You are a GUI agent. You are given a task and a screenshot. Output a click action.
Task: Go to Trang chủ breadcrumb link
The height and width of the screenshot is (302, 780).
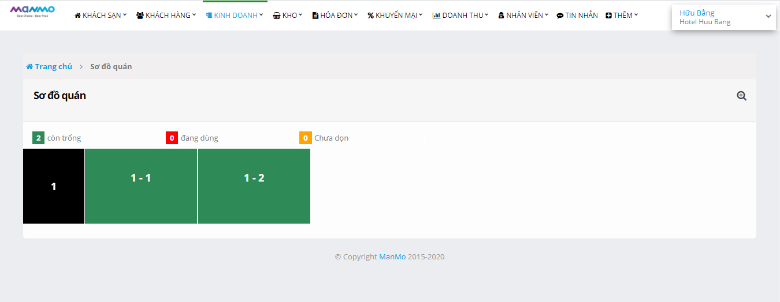[53, 67]
